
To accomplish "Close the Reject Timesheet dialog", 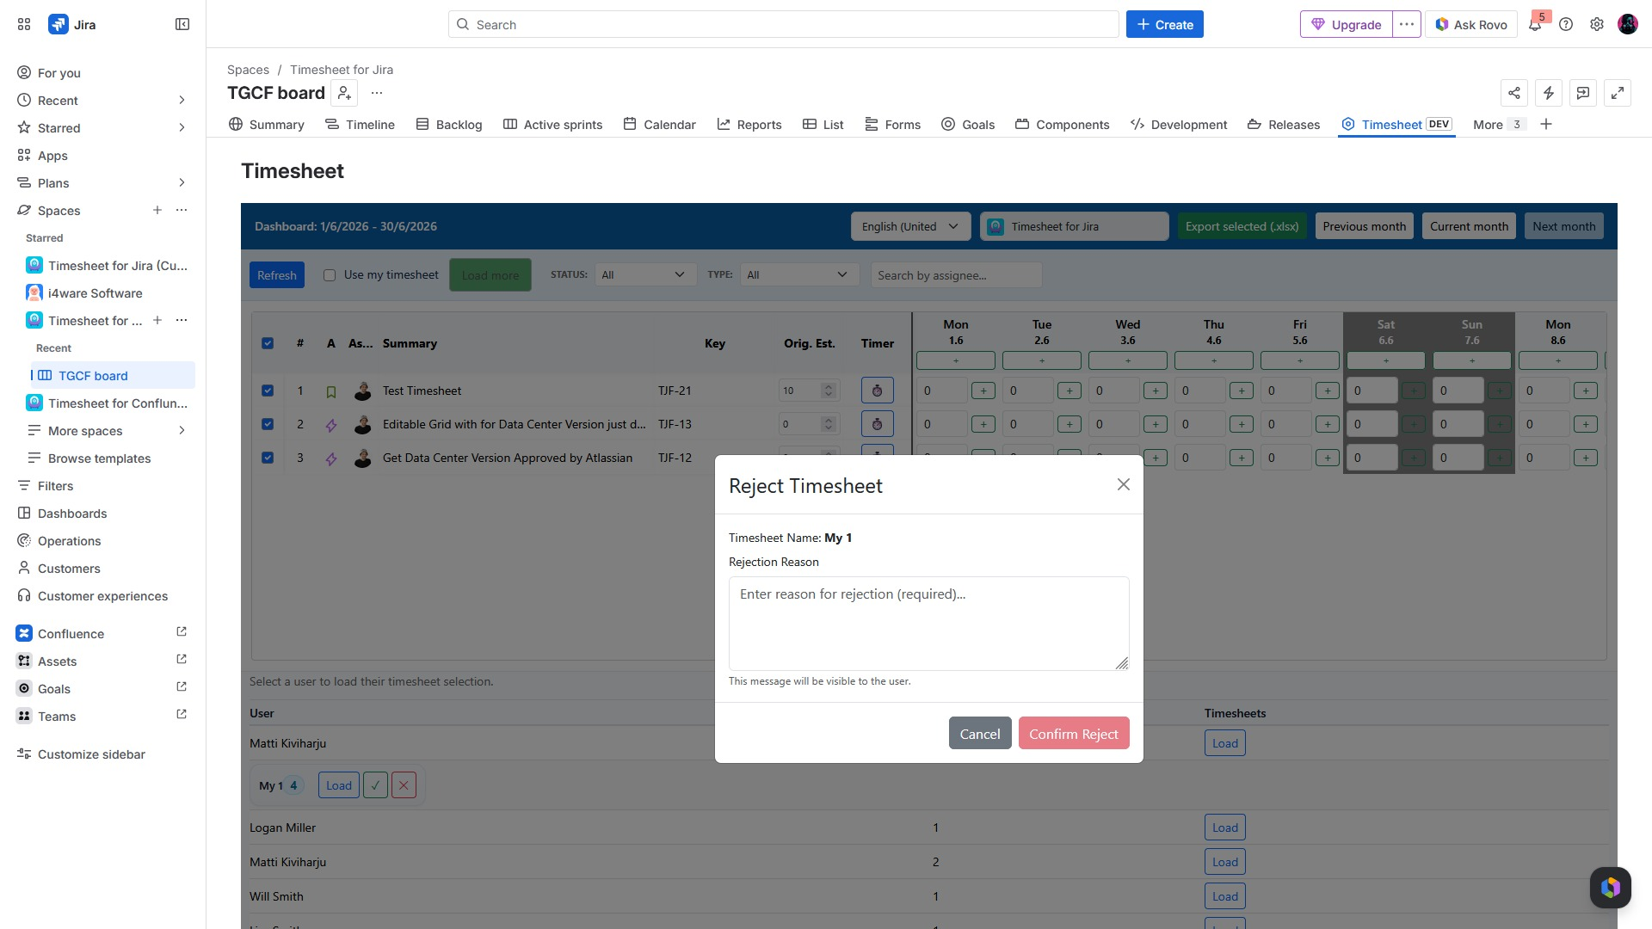I will (x=1123, y=484).
